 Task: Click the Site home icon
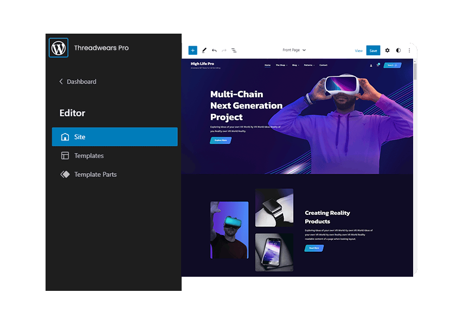click(x=65, y=137)
